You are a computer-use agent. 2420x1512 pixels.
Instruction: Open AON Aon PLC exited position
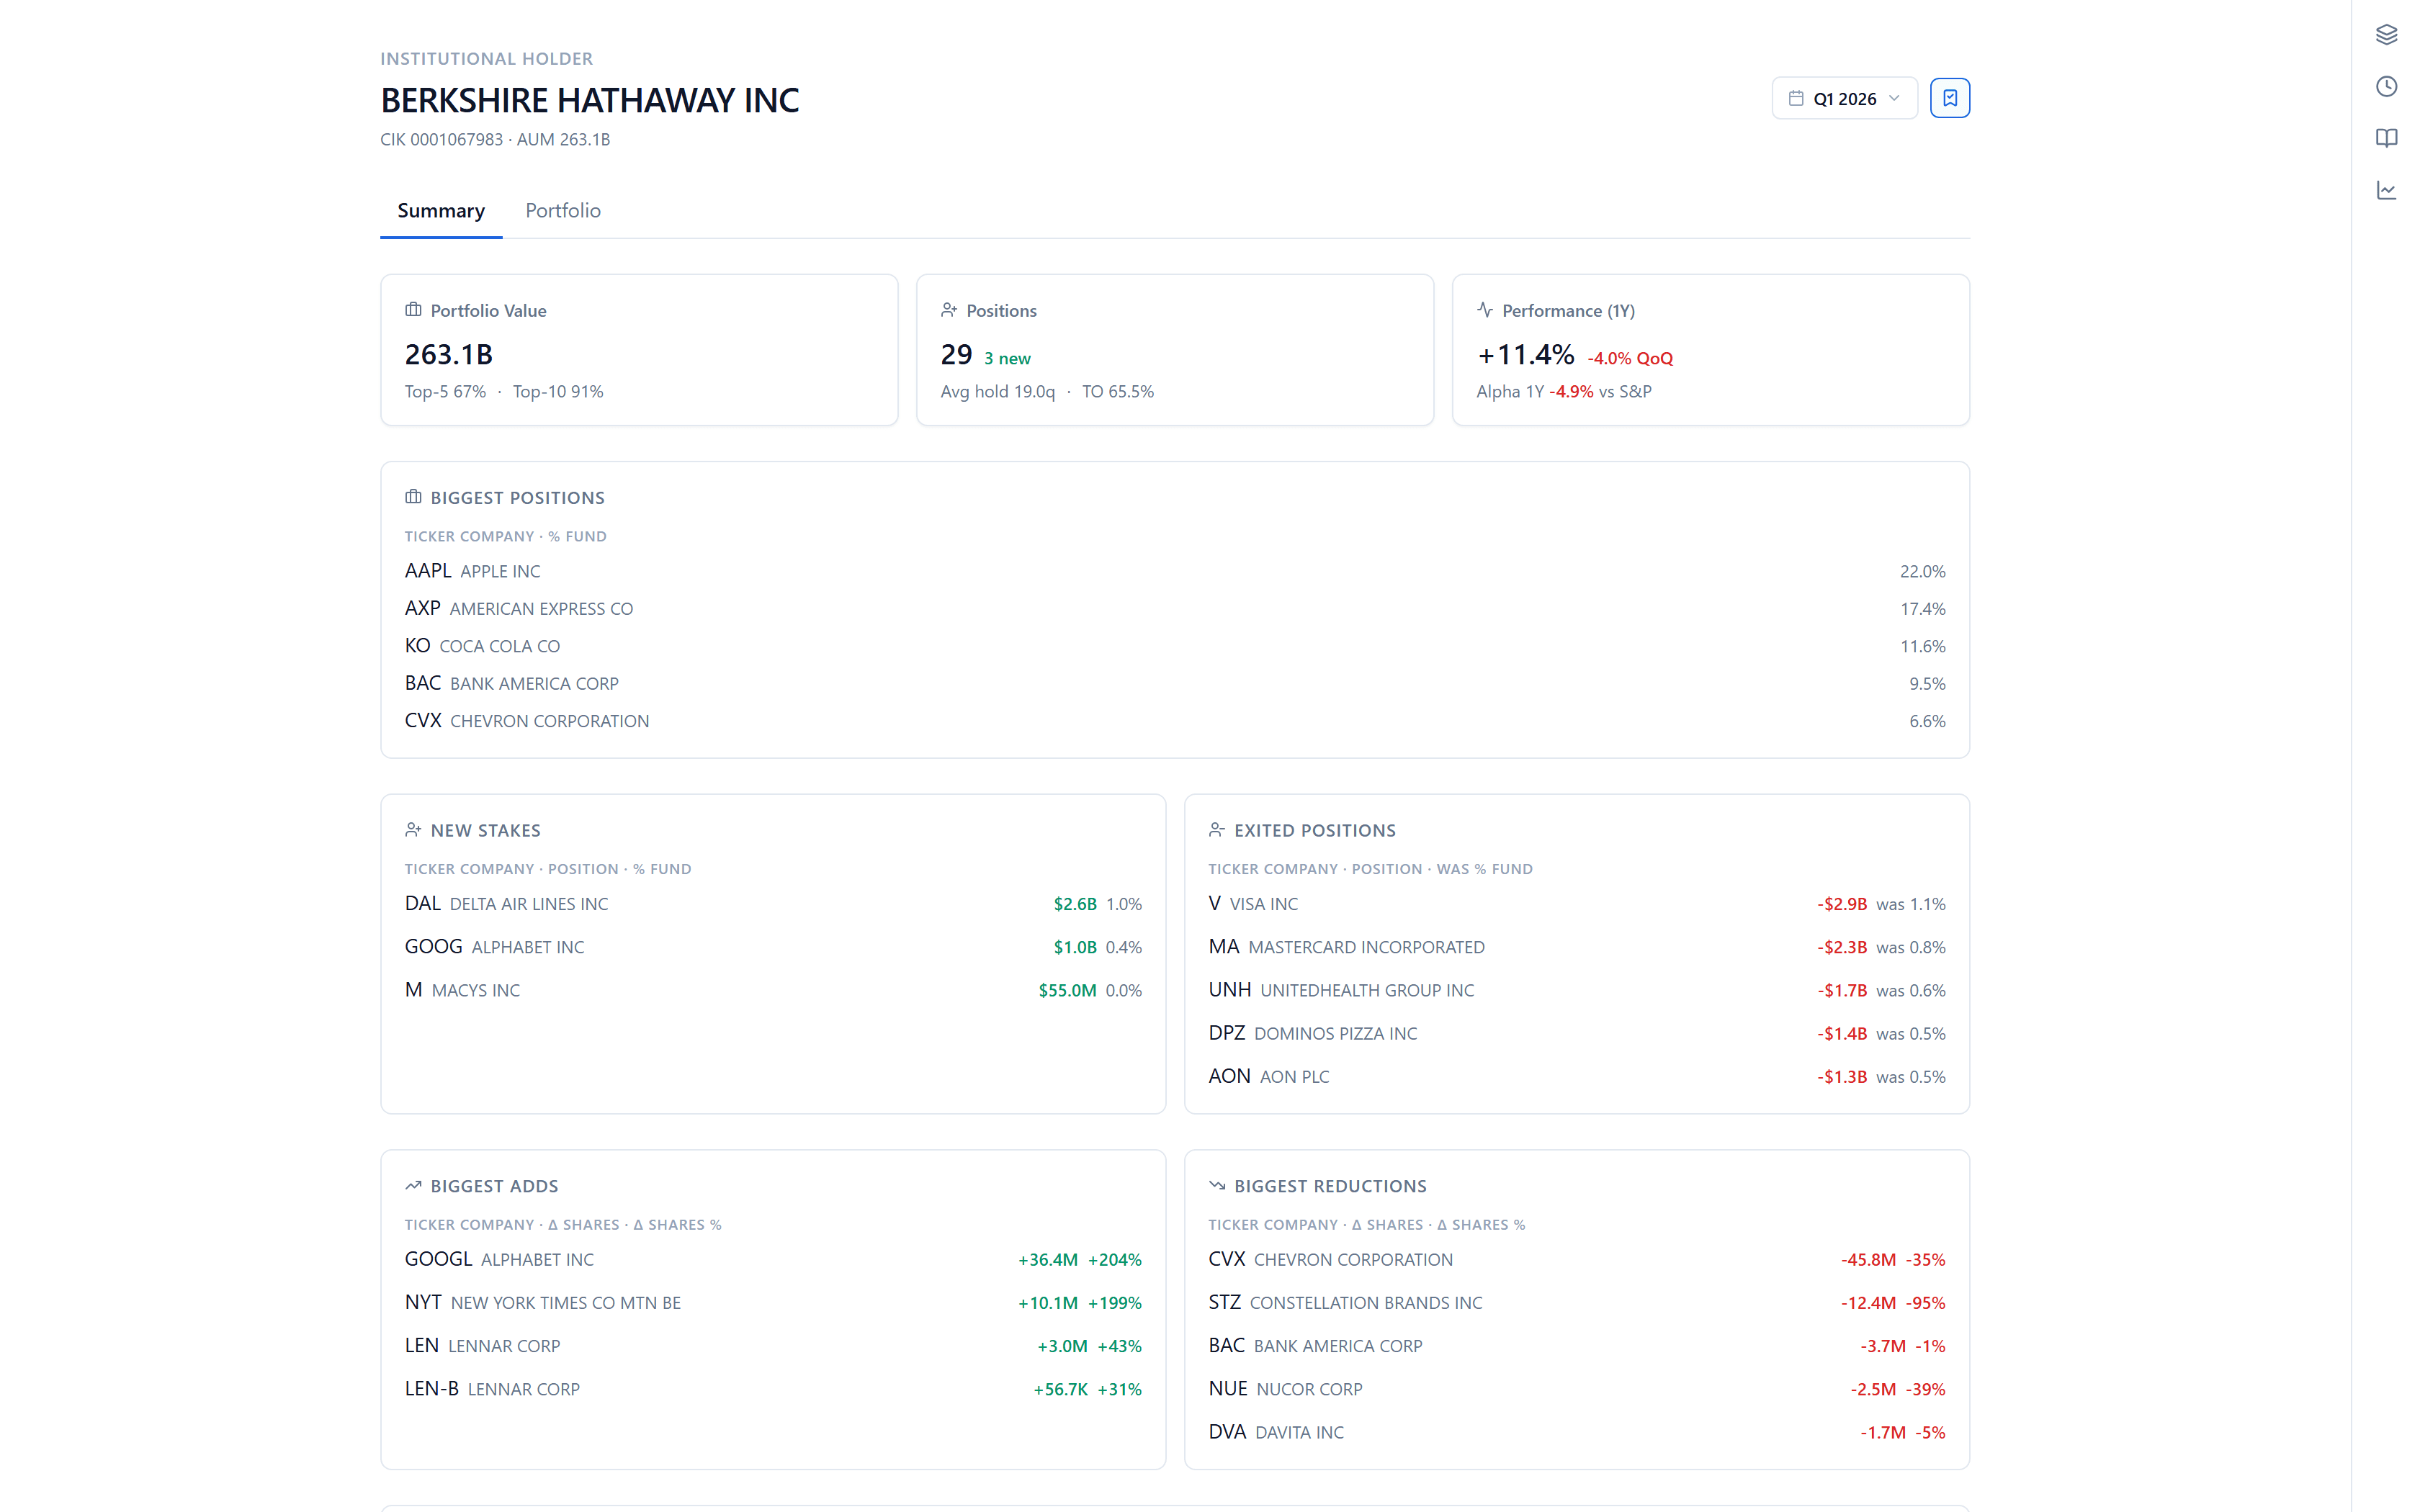[1577, 1077]
